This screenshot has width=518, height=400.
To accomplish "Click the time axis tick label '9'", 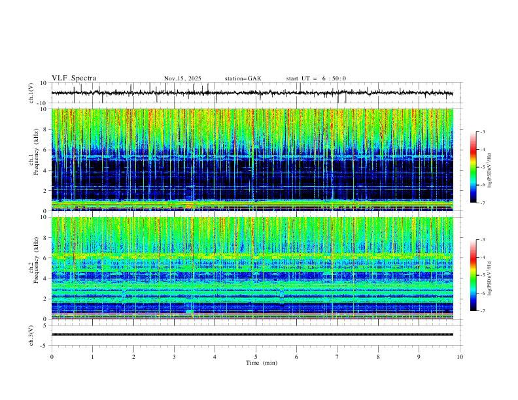I will (x=419, y=357).
